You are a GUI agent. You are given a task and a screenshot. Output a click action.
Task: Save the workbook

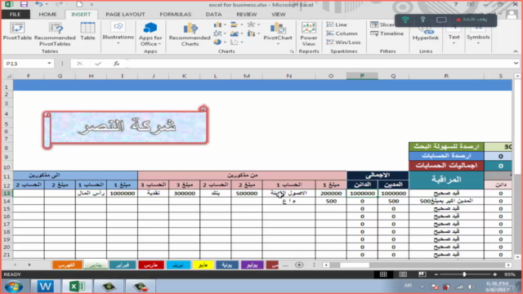(24, 4)
